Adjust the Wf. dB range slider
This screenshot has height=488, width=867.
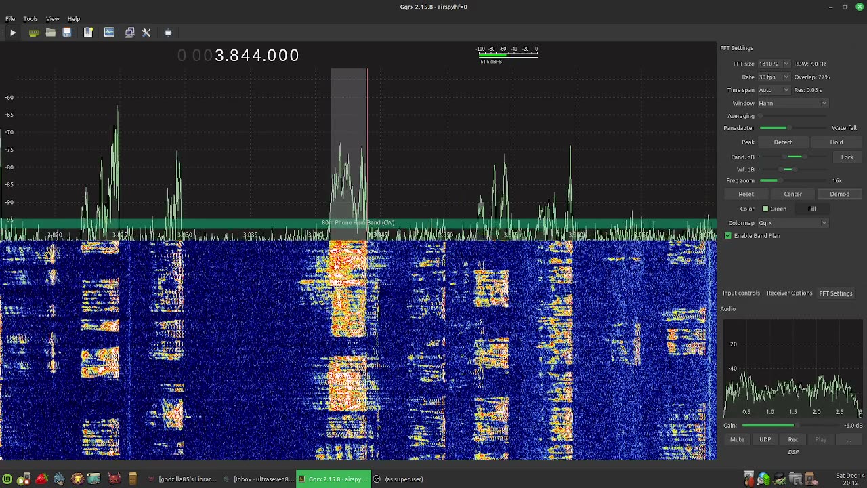tap(792, 169)
